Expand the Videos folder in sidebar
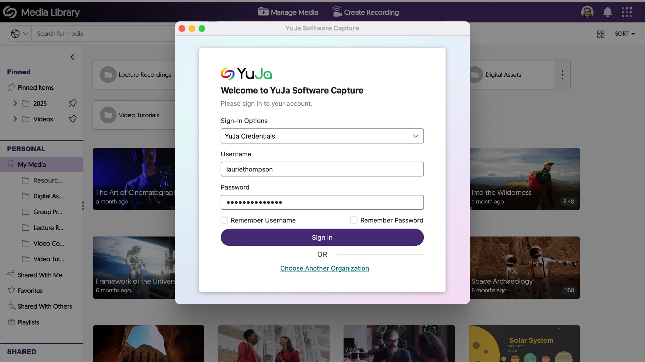The image size is (645, 362). [15, 119]
